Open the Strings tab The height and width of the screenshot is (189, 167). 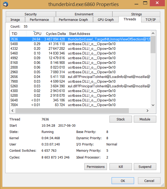pos(136,14)
